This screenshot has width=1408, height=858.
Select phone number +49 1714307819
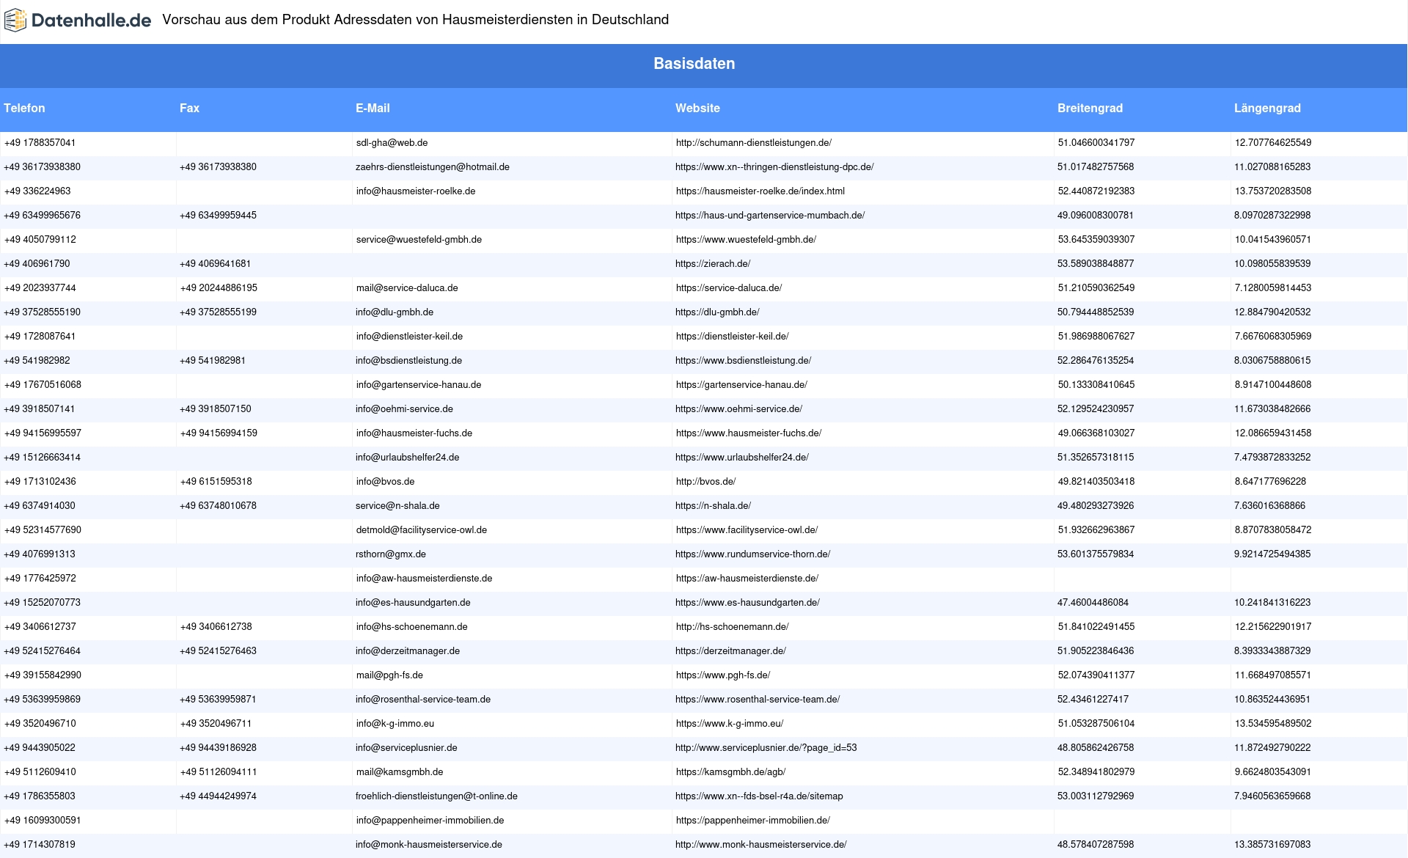(40, 845)
